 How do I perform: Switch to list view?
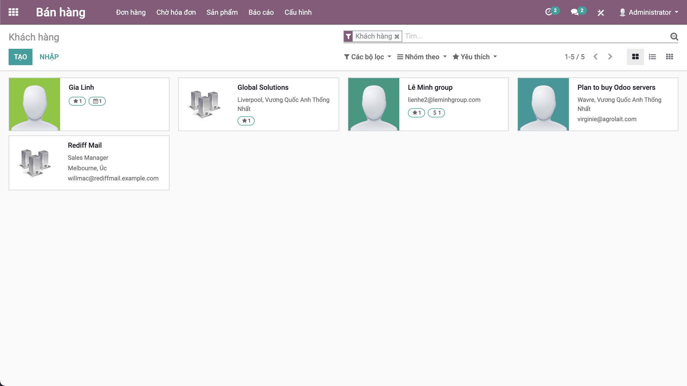[652, 57]
